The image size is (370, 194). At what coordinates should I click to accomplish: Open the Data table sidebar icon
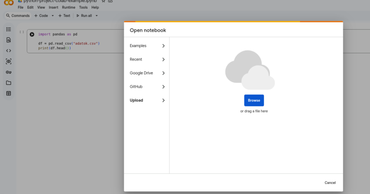pos(9,94)
